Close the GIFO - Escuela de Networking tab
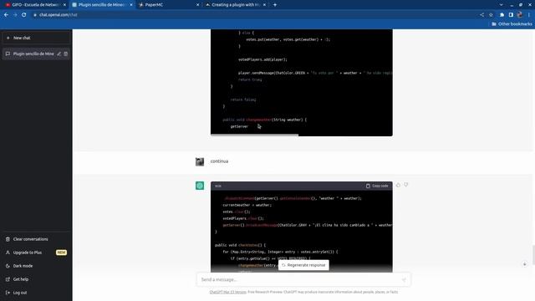 click(x=64, y=5)
